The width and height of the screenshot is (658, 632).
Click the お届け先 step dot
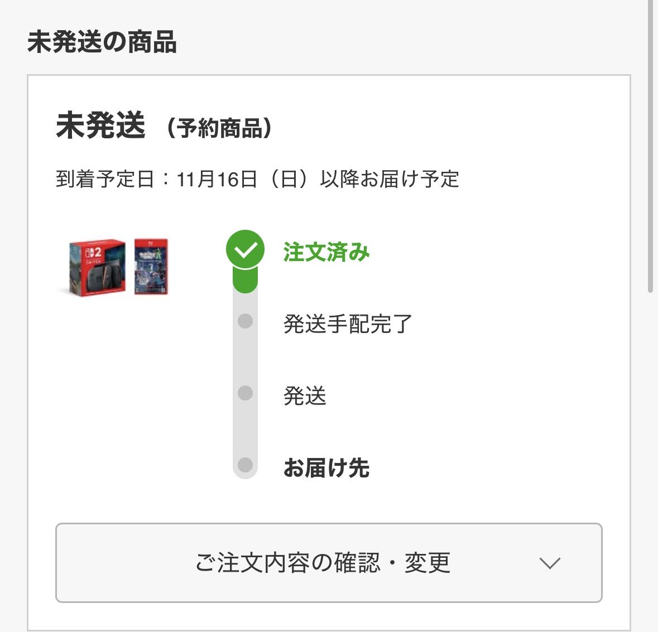coord(245,465)
